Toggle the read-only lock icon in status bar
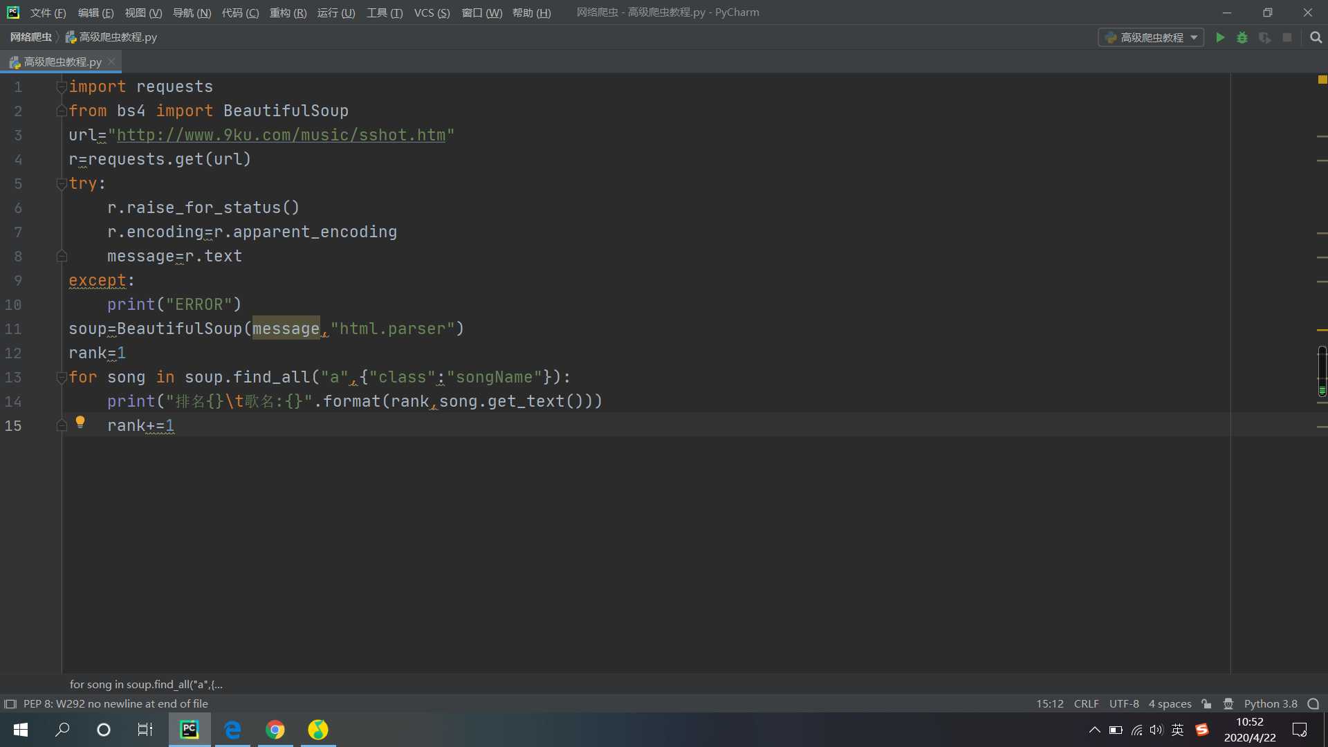Image resolution: width=1328 pixels, height=747 pixels. click(1206, 704)
